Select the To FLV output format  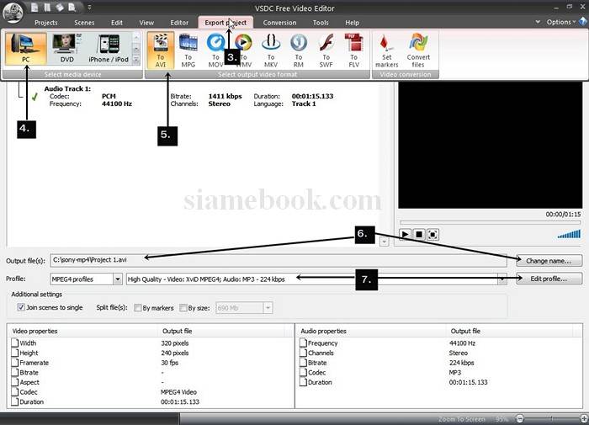(354, 50)
